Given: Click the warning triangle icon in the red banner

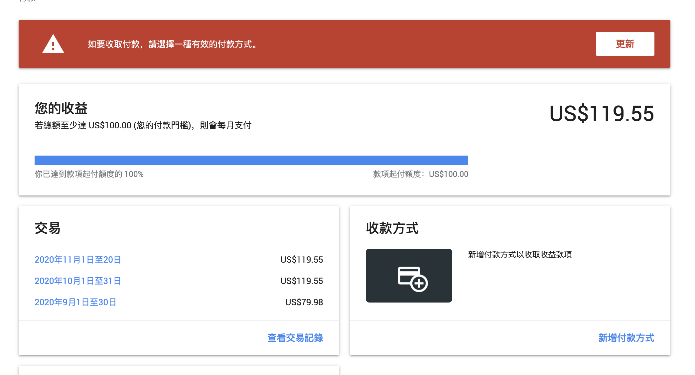Looking at the screenshot, I should pyautogui.click(x=53, y=44).
